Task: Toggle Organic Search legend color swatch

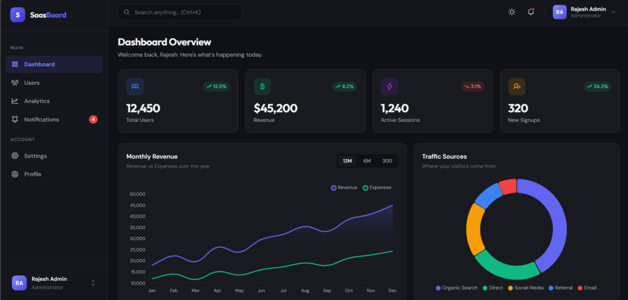Action: [x=438, y=288]
